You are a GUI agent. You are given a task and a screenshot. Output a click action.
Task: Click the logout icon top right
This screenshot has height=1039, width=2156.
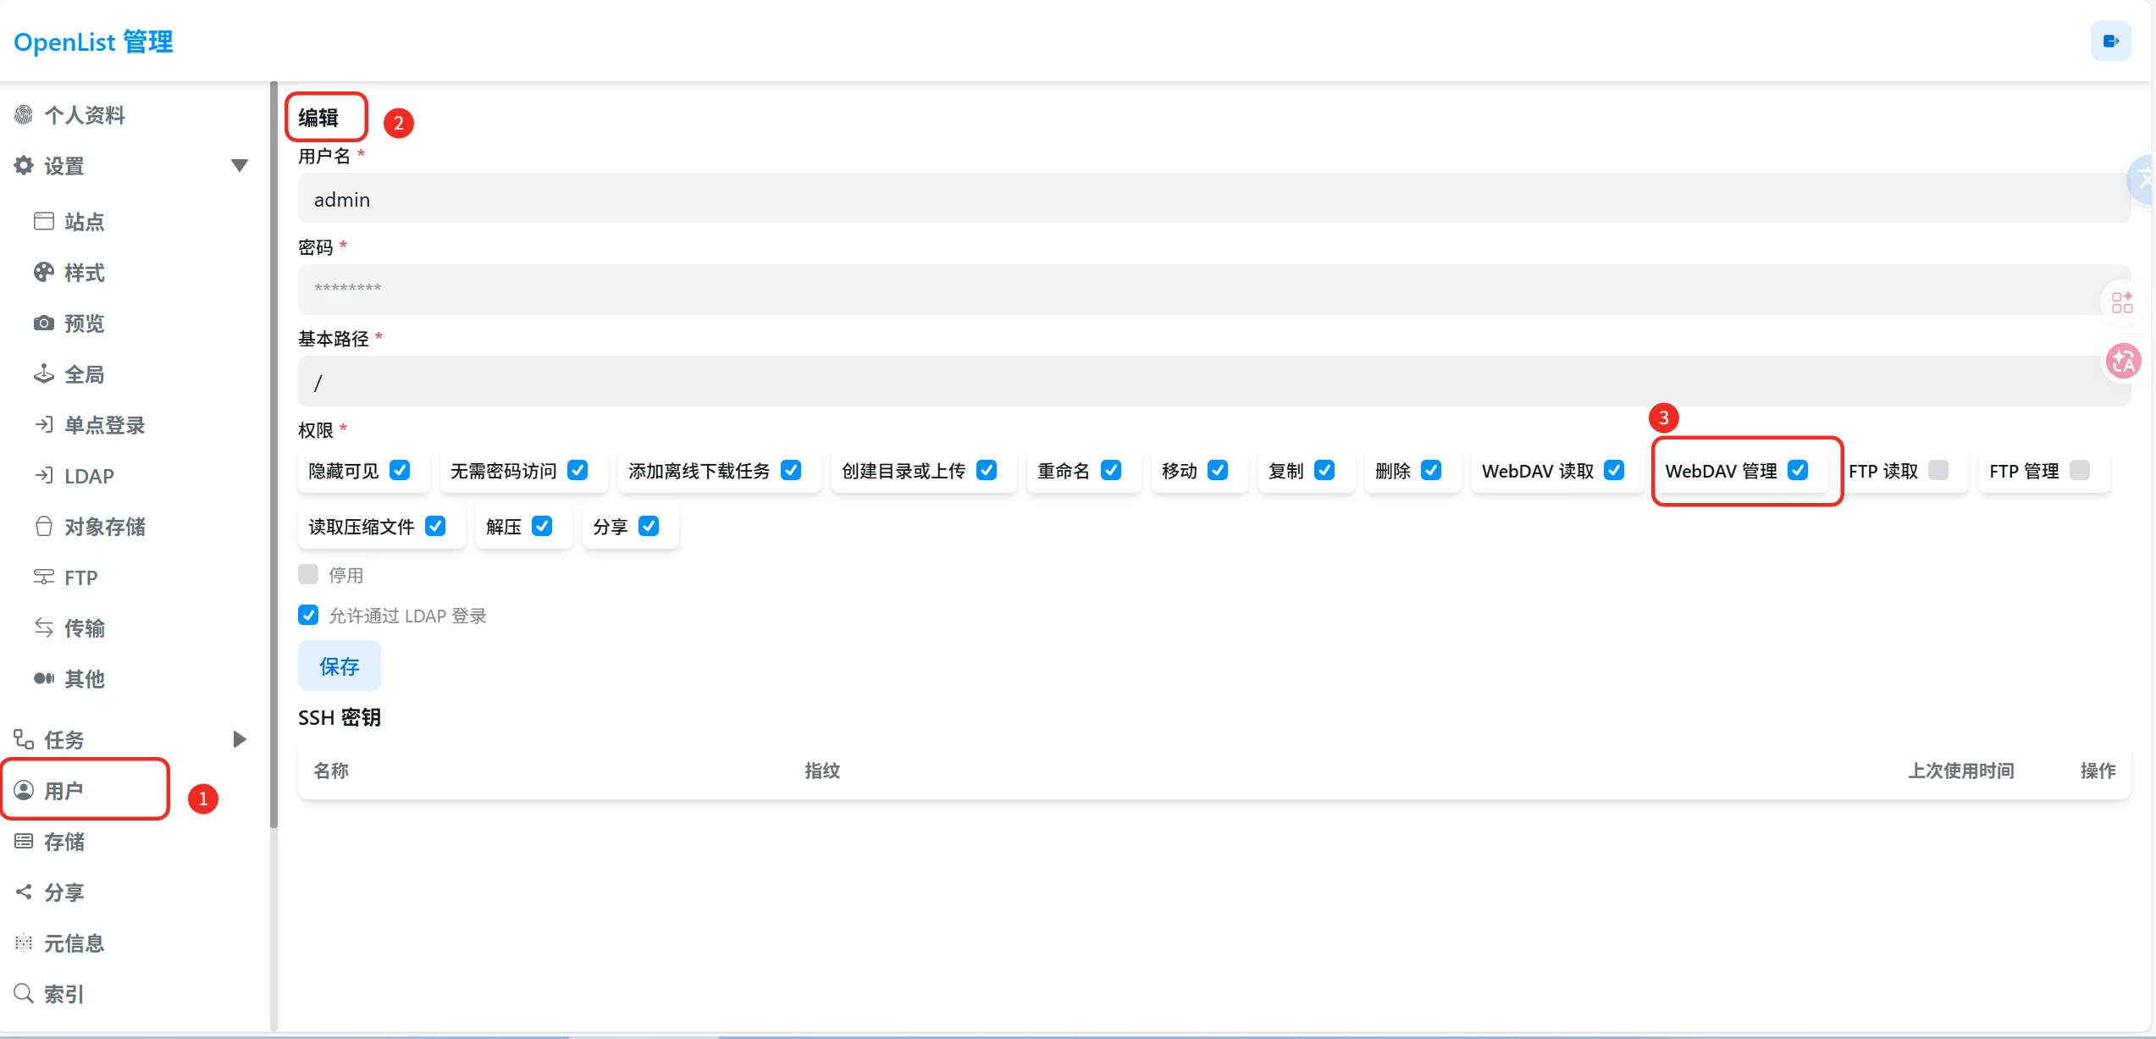coord(2110,40)
